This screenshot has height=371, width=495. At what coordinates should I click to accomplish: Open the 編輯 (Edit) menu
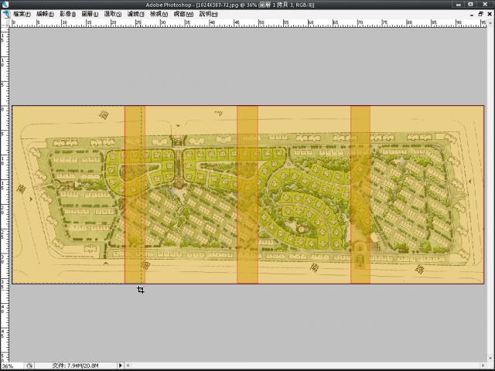pos(45,14)
